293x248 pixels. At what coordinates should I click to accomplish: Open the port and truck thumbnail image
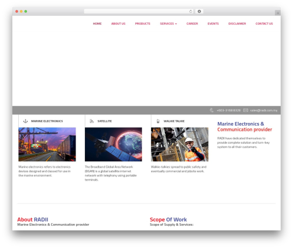[47, 144]
